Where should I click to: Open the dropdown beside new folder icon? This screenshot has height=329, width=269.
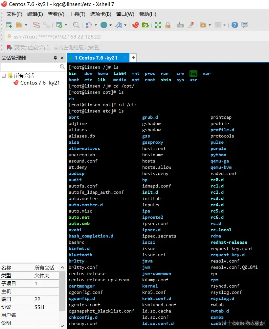(x=210, y=25)
